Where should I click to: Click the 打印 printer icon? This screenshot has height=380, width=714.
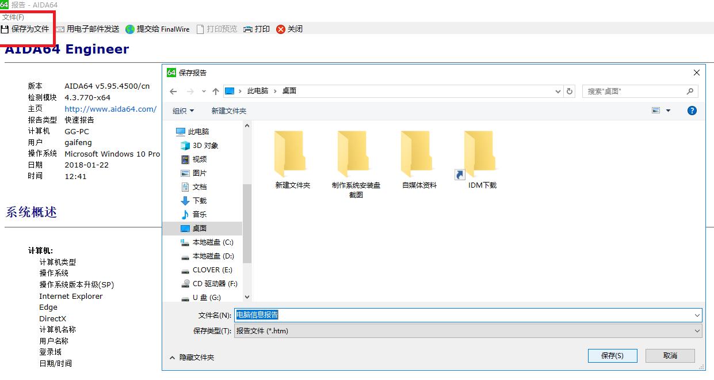[248, 29]
